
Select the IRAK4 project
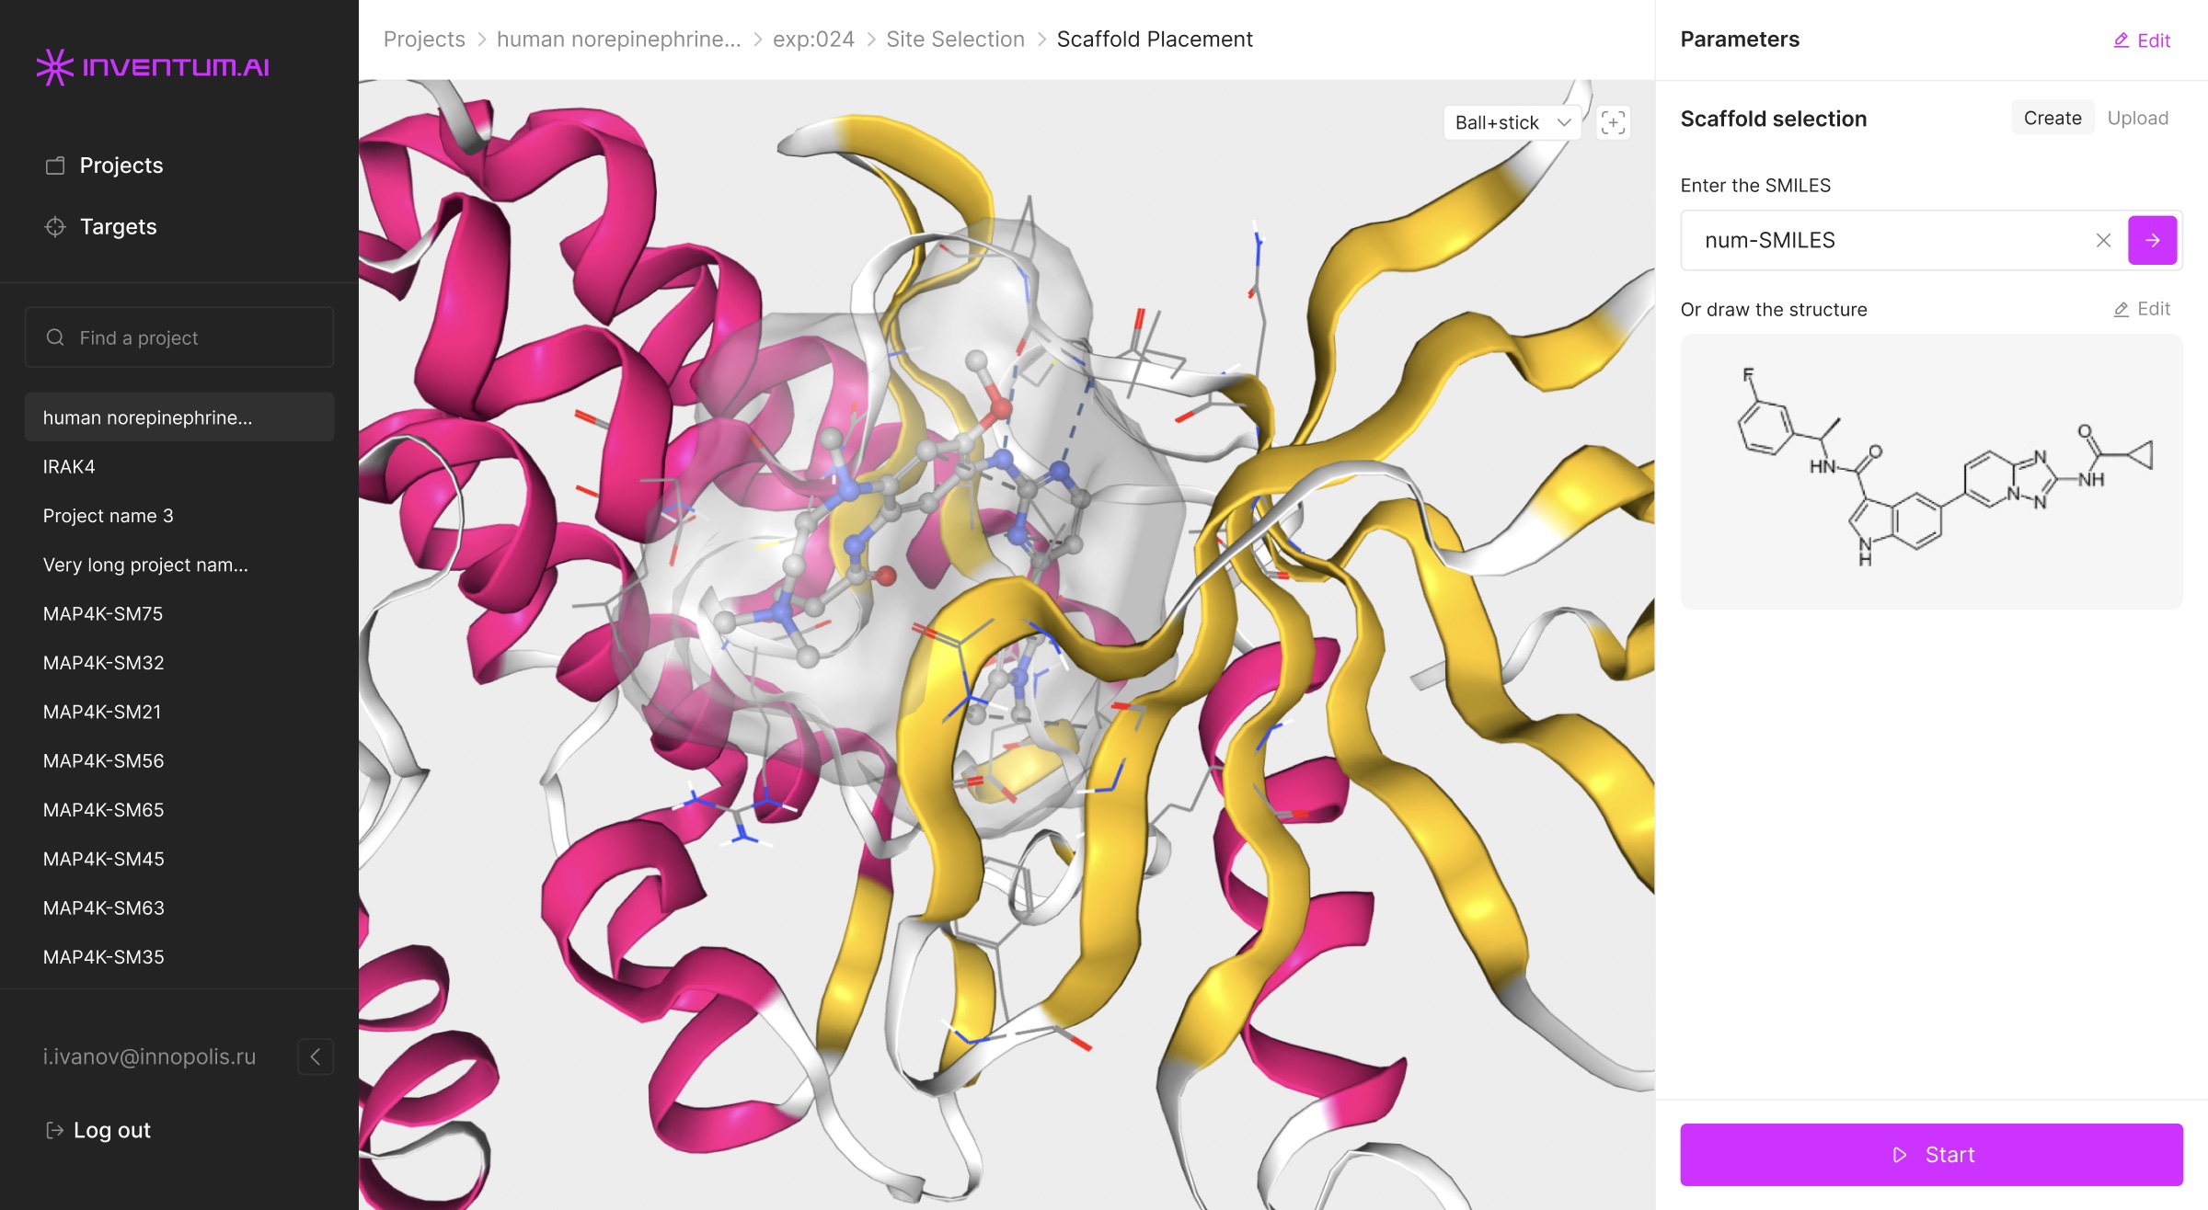[x=179, y=466]
